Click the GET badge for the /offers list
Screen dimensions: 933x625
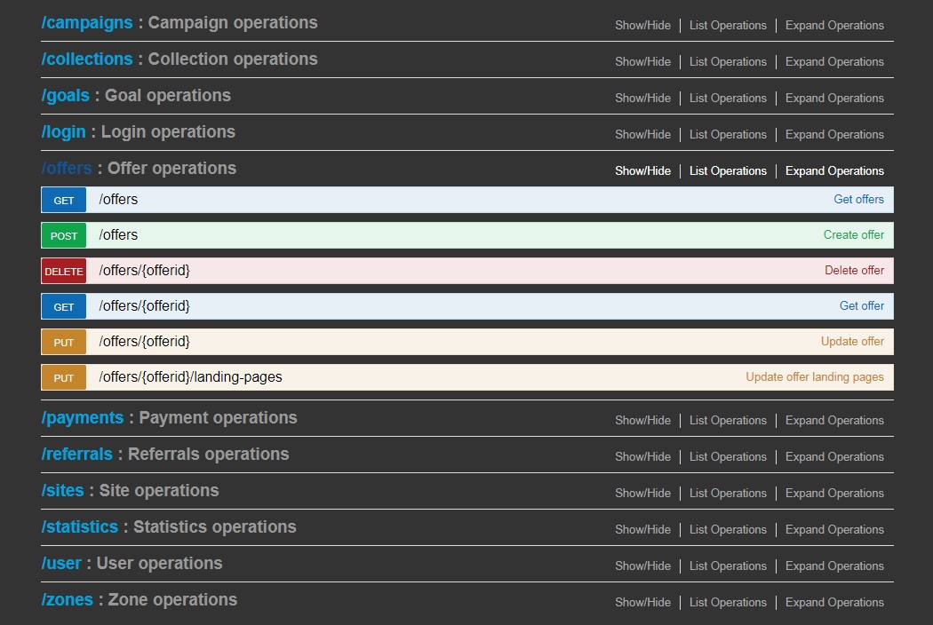(64, 200)
